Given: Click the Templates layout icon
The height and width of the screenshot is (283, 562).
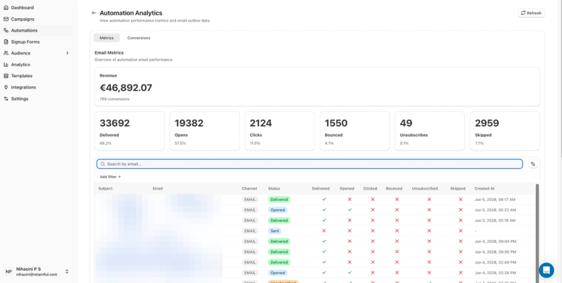Looking at the screenshot, I should click(x=6, y=76).
